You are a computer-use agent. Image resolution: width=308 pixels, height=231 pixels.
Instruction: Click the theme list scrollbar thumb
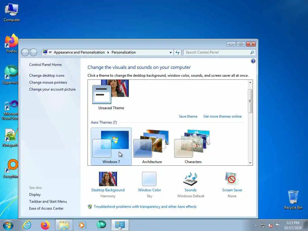250,101
